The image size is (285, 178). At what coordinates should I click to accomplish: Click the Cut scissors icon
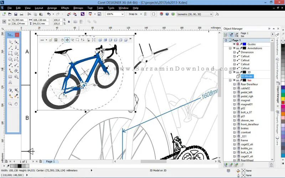tap(29, 14)
